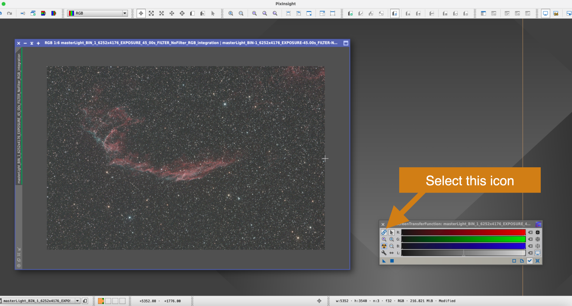Viewport: 572px width, 306px height.
Task: Apply Auto Stretch with the radiation icon
Action: coord(384,246)
